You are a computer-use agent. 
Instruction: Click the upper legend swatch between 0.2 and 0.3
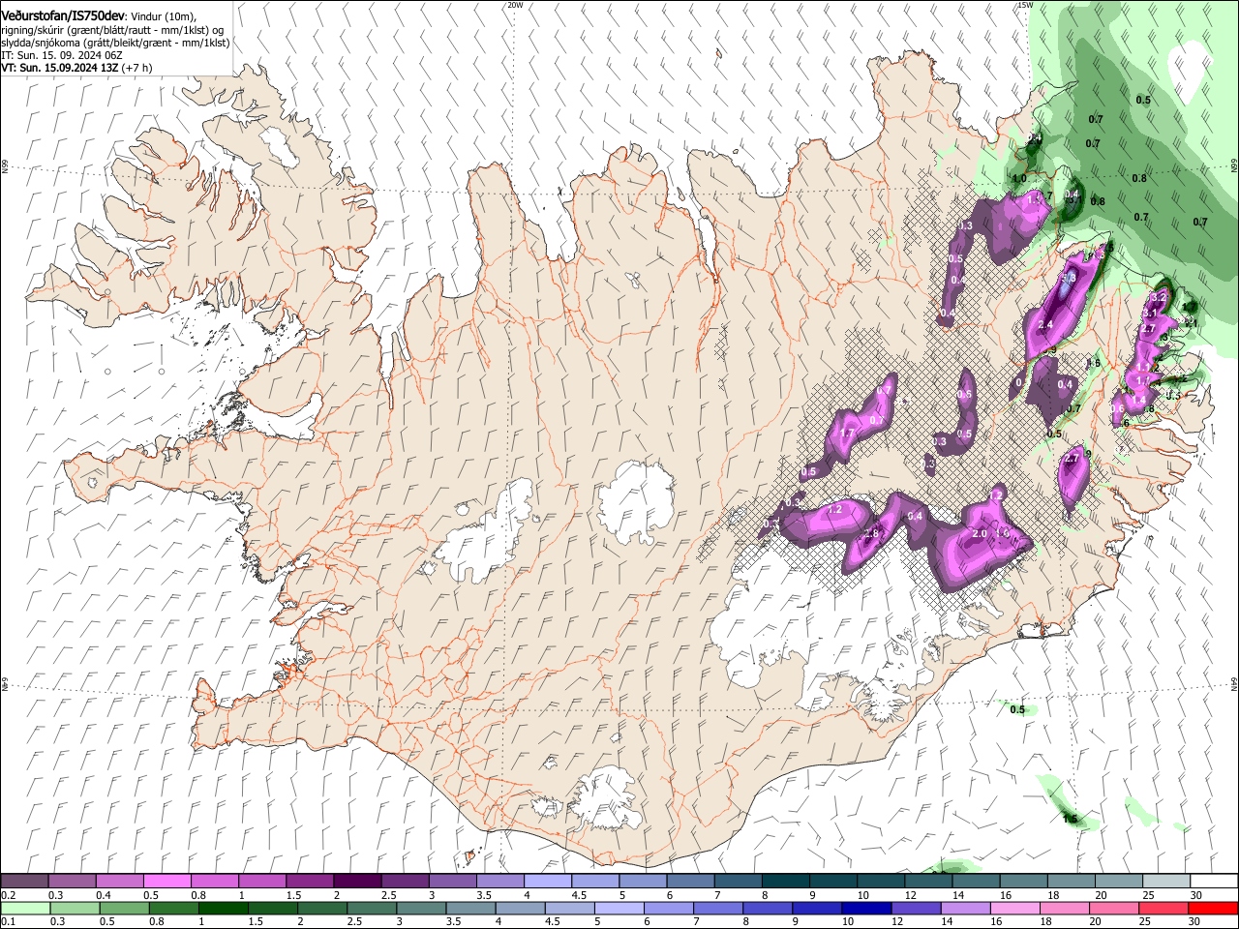point(24,882)
